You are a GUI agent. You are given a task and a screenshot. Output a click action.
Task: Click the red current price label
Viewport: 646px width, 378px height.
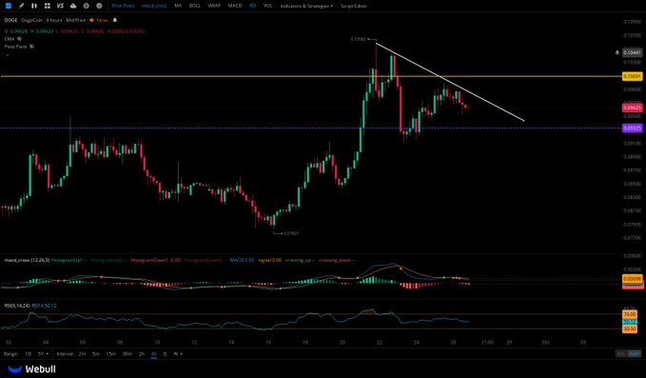pos(632,108)
